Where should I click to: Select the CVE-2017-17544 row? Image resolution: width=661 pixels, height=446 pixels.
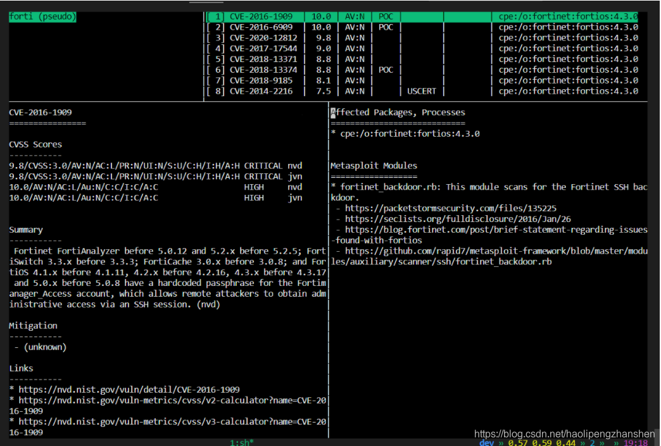[422, 49]
